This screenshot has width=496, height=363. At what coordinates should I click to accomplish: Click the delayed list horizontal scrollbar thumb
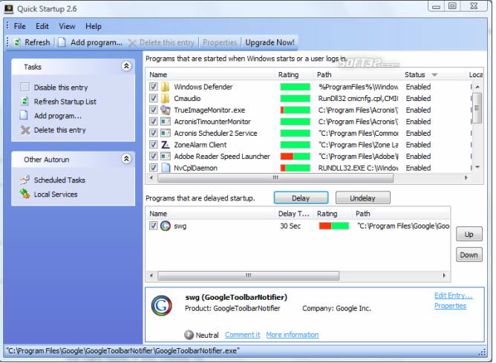[248, 275]
